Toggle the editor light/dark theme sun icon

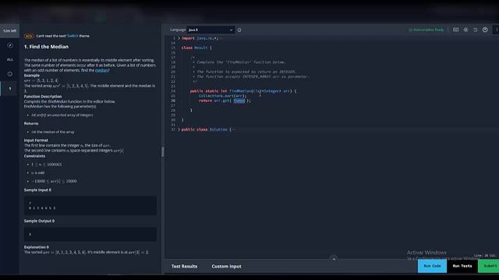click(465, 30)
